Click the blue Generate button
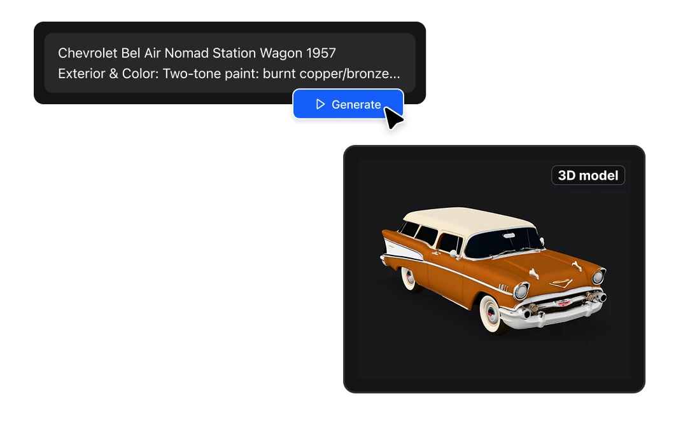 click(x=348, y=104)
